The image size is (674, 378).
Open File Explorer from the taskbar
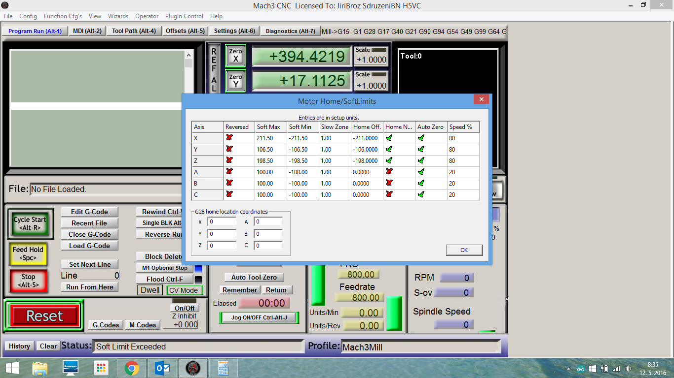tap(40, 368)
